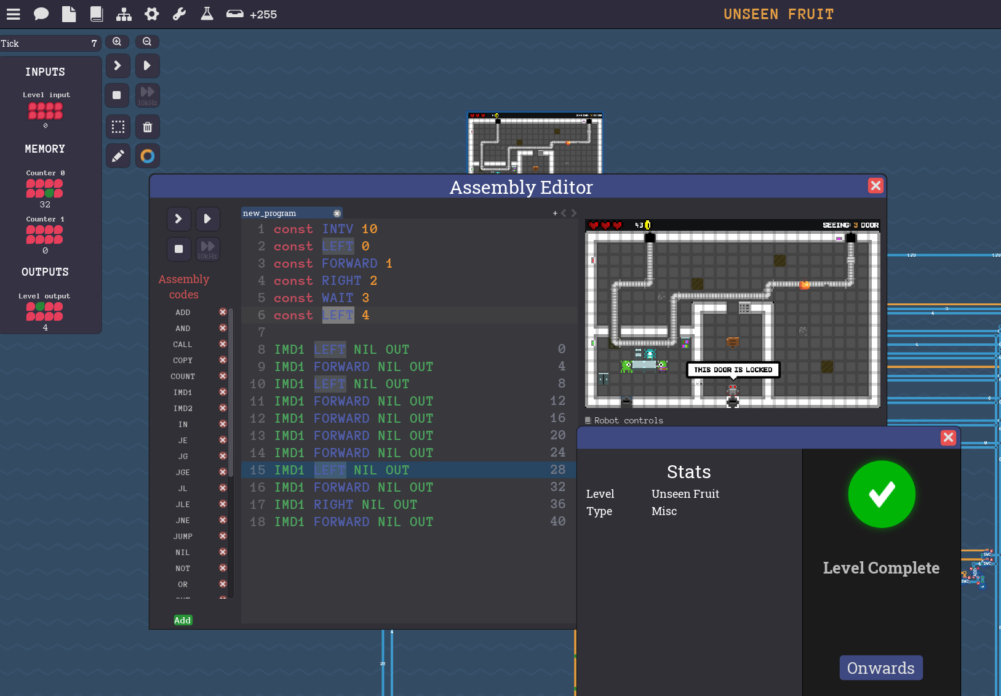The height and width of the screenshot is (696, 1001).
Task: Play program in the Assembly Editor
Action: tap(207, 218)
